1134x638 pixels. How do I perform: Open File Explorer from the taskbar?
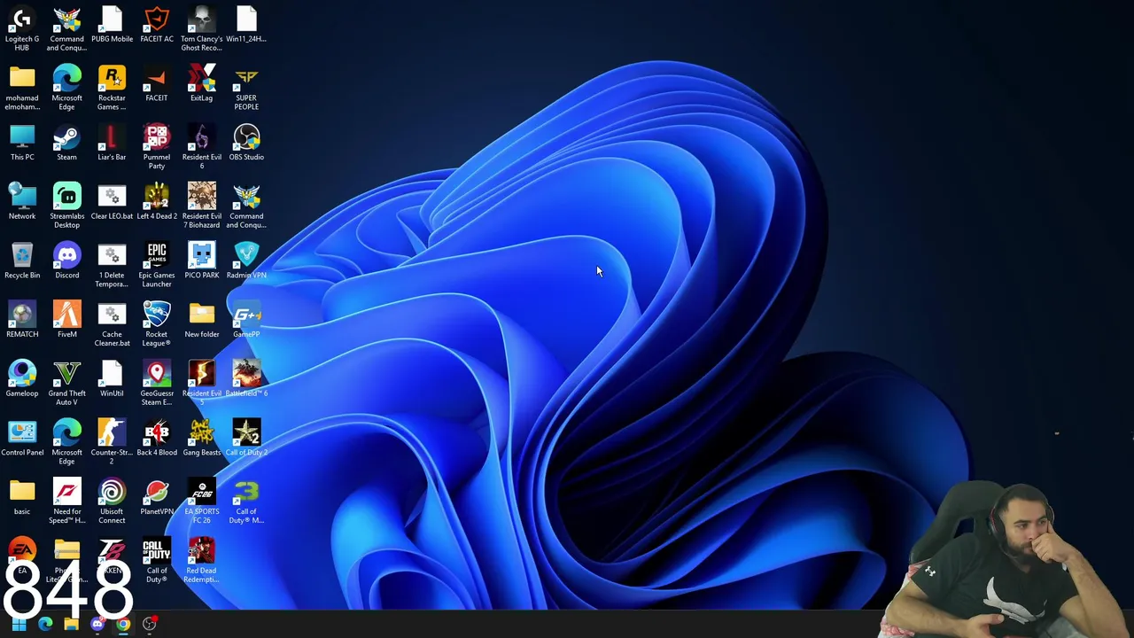71,624
